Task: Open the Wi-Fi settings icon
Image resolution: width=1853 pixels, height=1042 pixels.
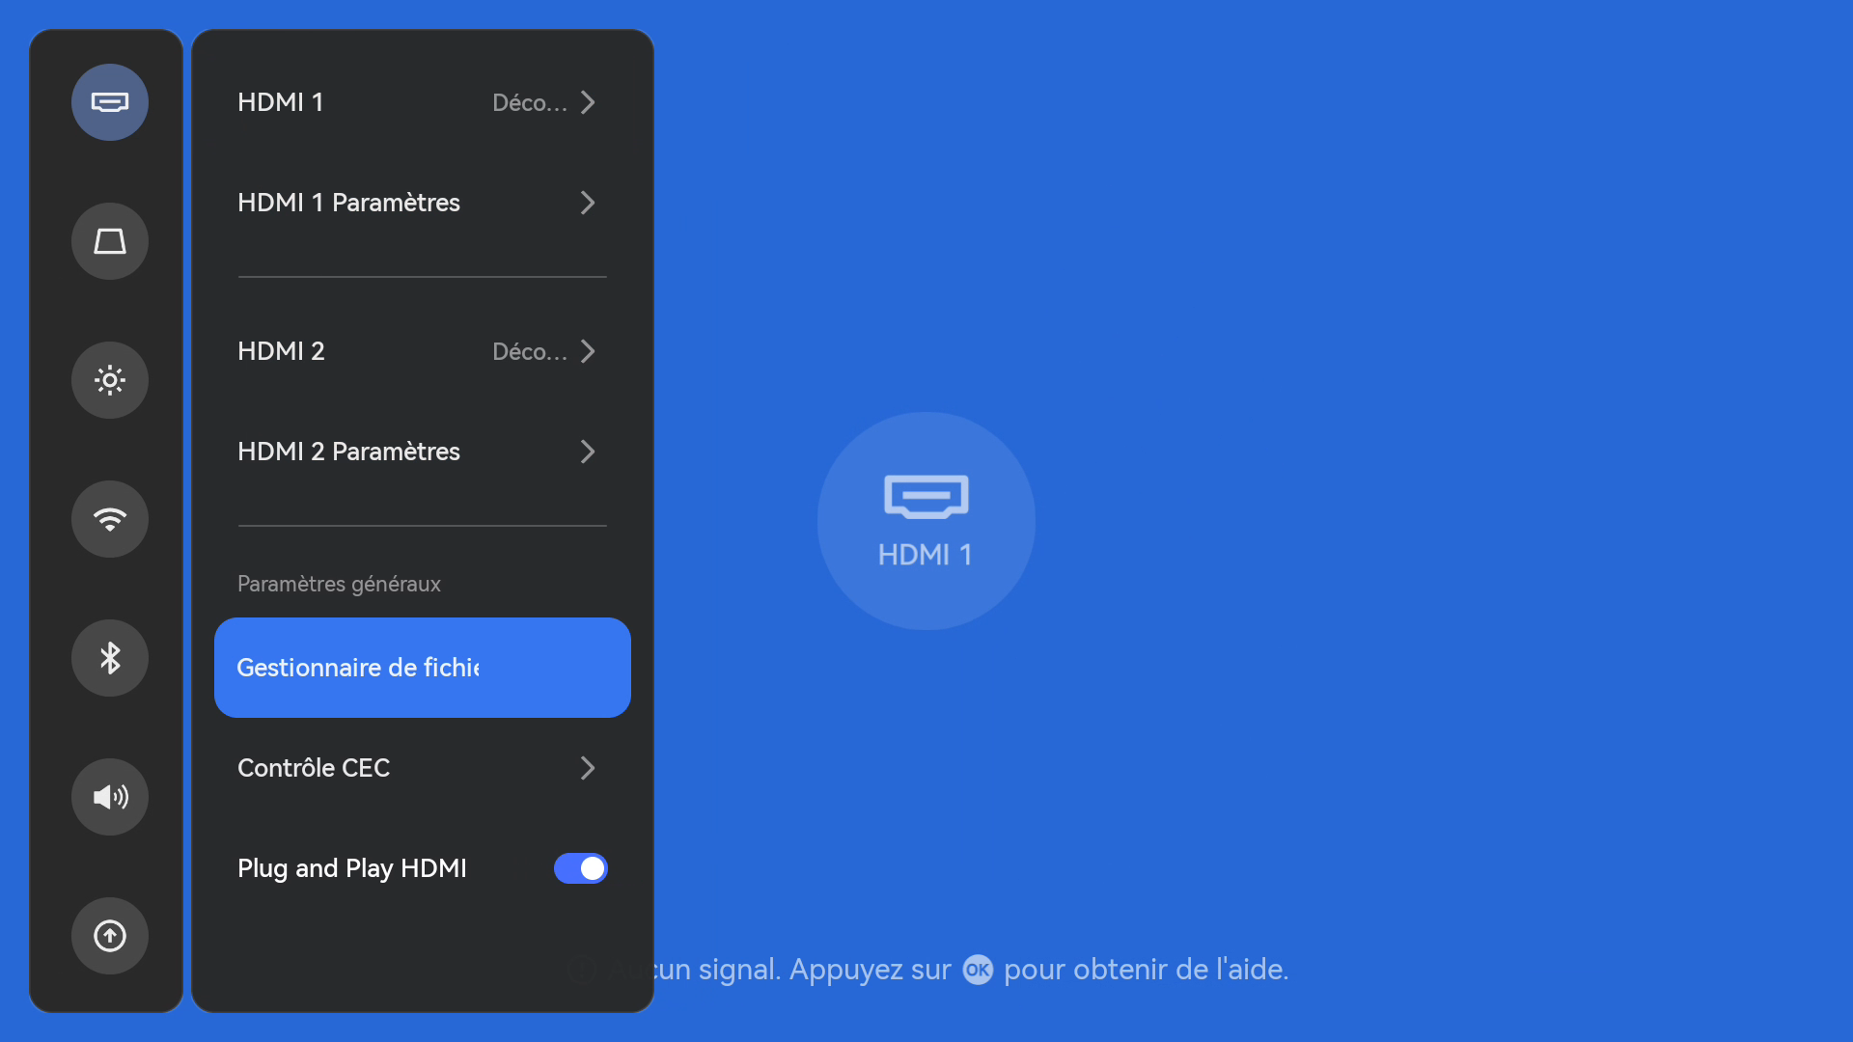Action: (110, 519)
